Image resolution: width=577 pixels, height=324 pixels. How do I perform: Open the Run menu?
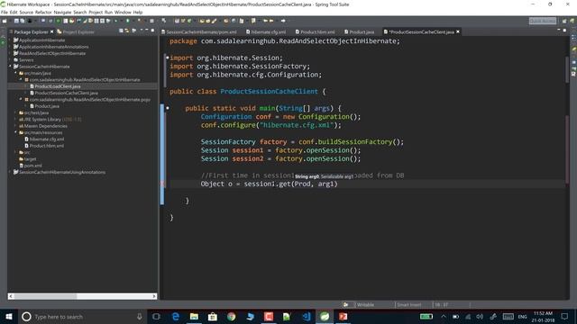pos(108,12)
